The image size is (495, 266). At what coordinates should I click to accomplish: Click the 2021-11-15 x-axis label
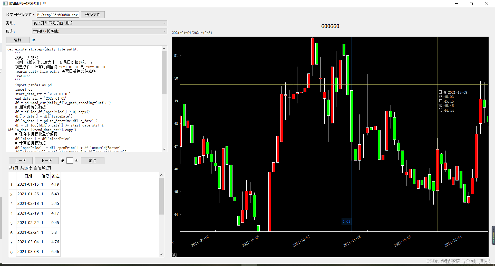point(352,241)
